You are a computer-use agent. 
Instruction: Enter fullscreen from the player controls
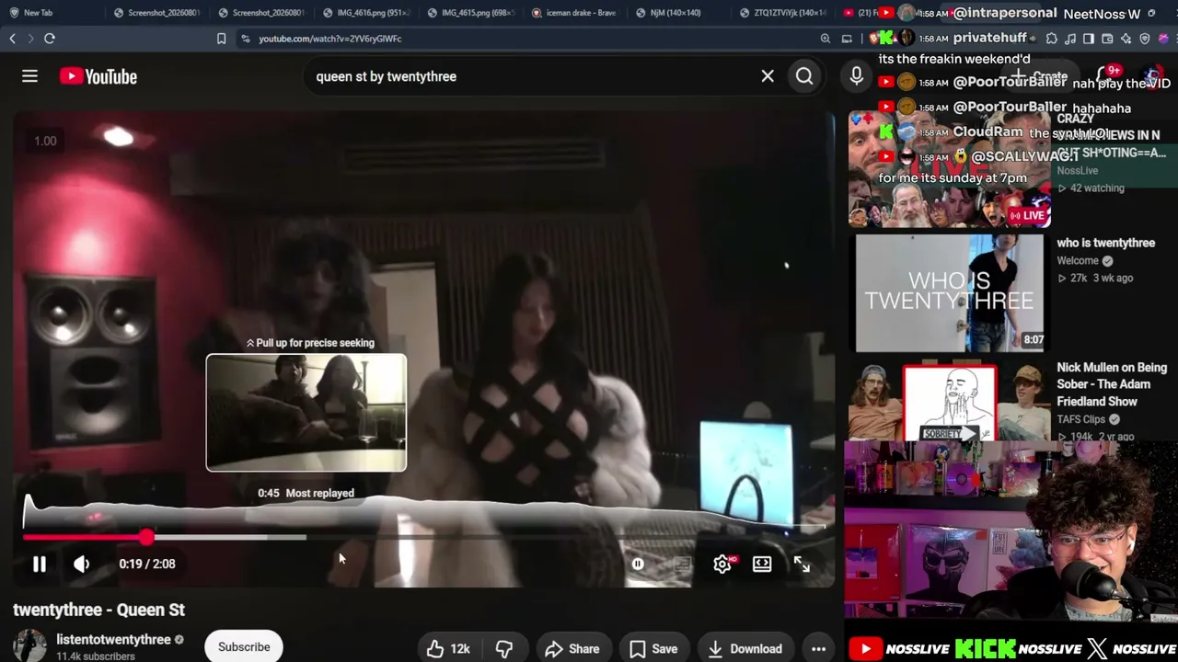coord(802,565)
